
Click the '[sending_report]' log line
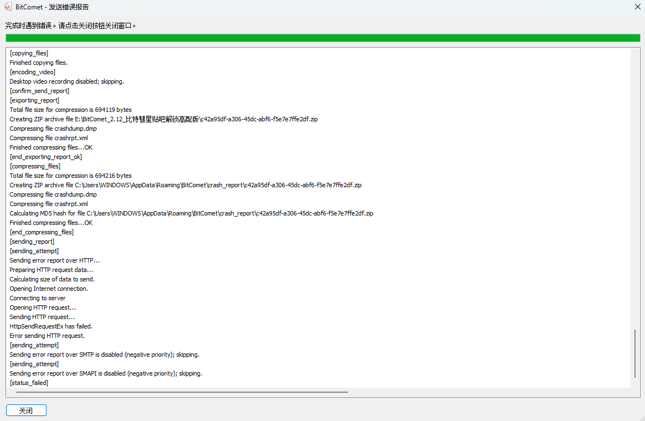(x=32, y=242)
